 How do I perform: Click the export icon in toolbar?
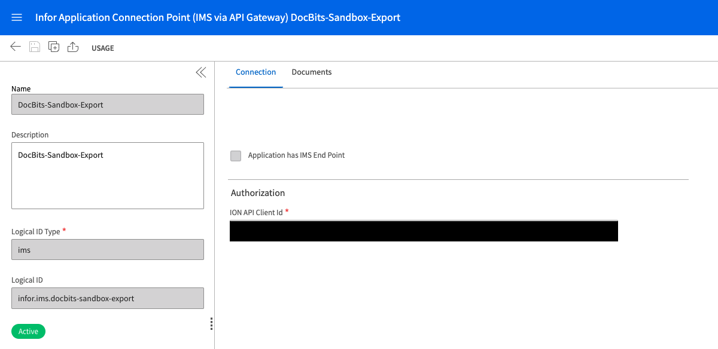click(x=73, y=47)
